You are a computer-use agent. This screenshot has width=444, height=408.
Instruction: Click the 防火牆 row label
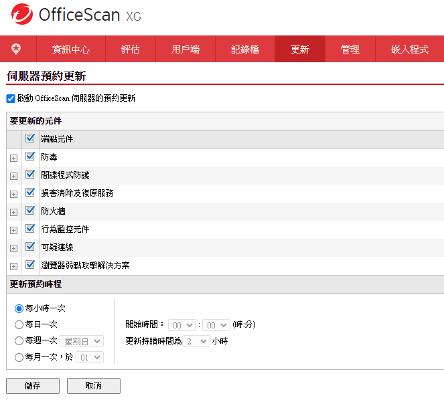tap(53, 211)
